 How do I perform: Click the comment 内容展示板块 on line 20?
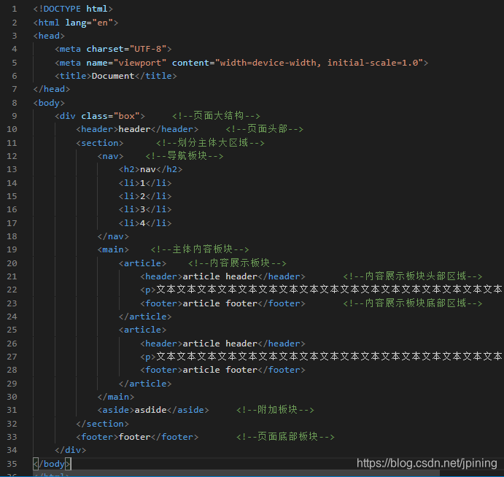237,263
